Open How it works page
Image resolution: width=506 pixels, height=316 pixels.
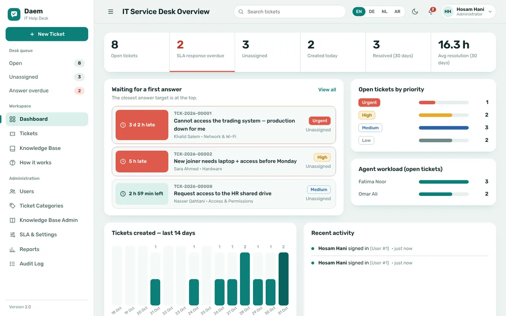tap(47, 163)
